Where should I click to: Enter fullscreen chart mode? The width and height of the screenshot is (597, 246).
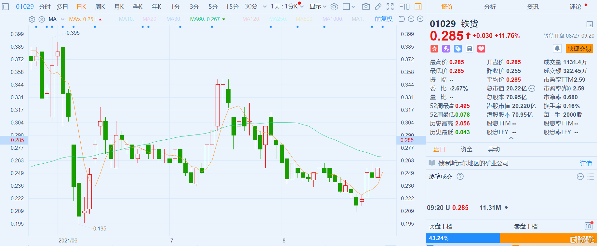tap(390, 6)
